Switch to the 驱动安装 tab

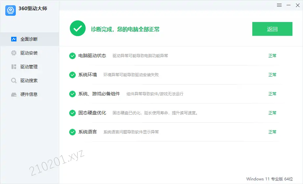tap(30, 53)
